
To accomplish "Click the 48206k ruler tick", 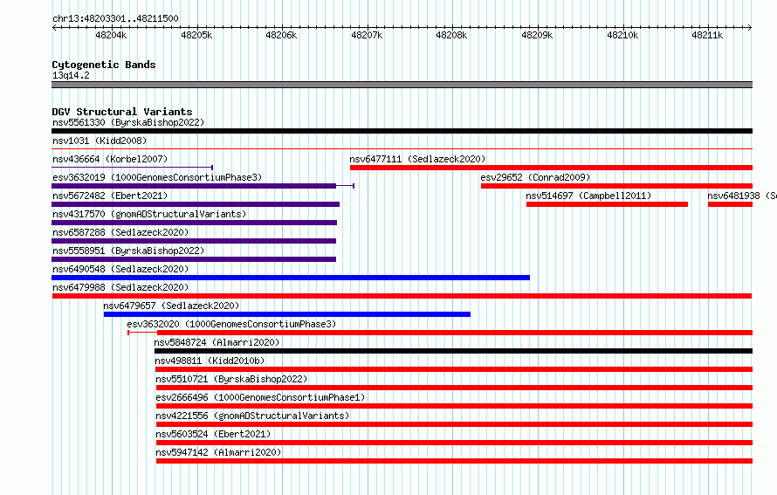I will click(x=281, y=35).
